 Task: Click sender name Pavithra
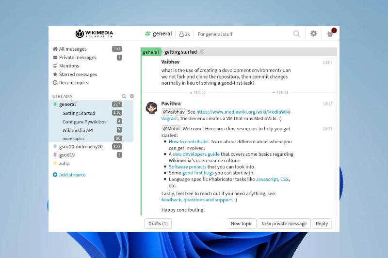171,104
